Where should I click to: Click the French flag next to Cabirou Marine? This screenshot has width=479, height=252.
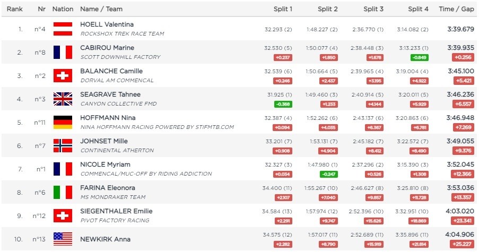[x=63, y=52]
